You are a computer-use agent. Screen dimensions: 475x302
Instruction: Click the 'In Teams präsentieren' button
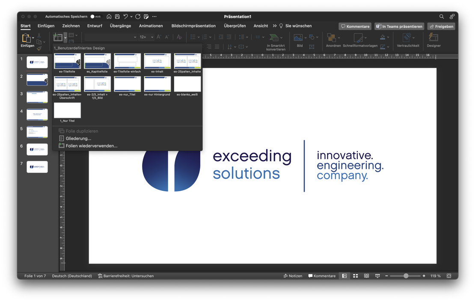pyautogui.click(x=399, y=27)
